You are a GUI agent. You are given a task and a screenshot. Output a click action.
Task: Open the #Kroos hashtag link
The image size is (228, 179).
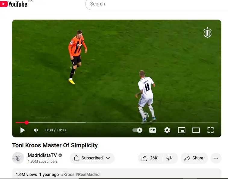coord(68,174)
